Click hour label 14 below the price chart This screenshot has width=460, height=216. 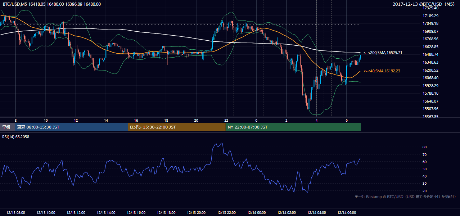(x=106, y=120)
